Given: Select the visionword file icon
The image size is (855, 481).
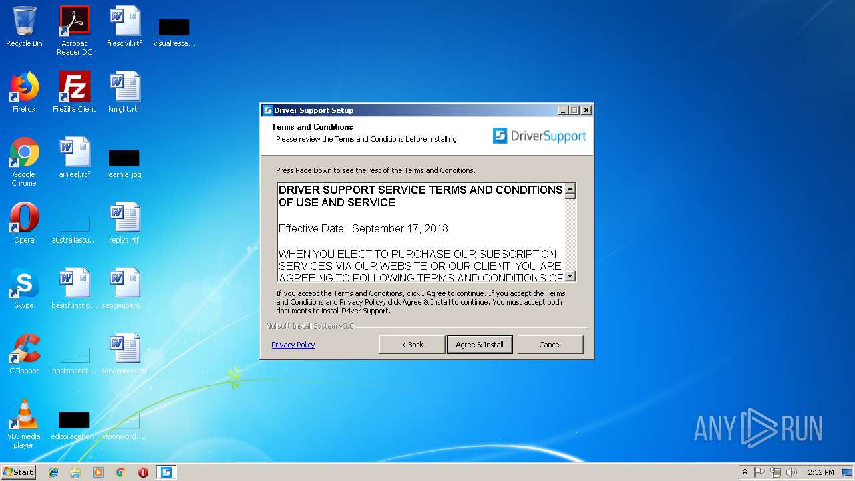Looking at the screenshot, I should [124, 425].
